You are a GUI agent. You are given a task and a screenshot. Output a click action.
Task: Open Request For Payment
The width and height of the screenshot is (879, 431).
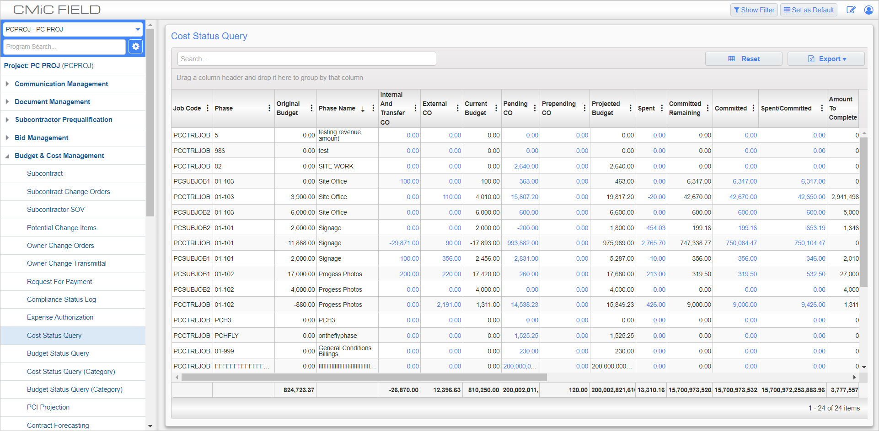coord(59,282)
